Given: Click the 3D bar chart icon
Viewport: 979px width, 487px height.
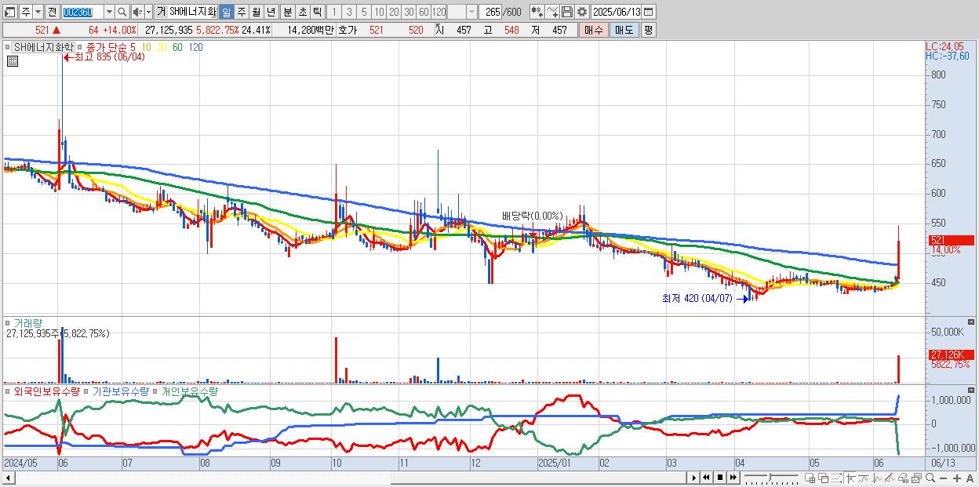Looking at the screenshot, I should [902, 478].
